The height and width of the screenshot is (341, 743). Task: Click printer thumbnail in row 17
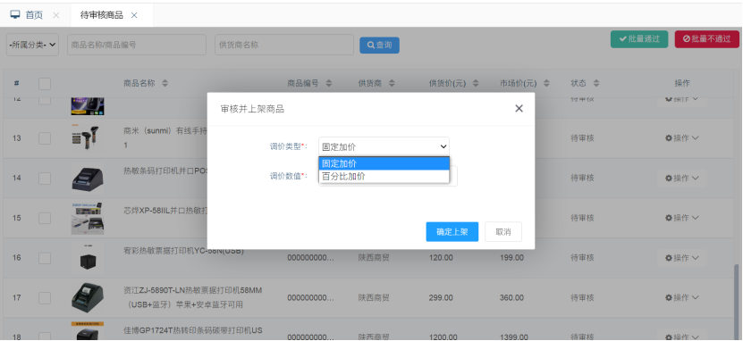pyautogui.click(x=88, y=298)
